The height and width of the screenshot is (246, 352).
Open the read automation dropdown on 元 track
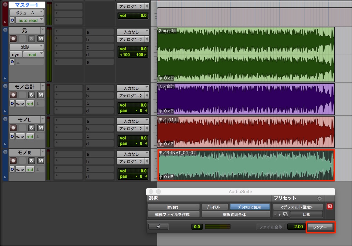(x=33, y=55)
